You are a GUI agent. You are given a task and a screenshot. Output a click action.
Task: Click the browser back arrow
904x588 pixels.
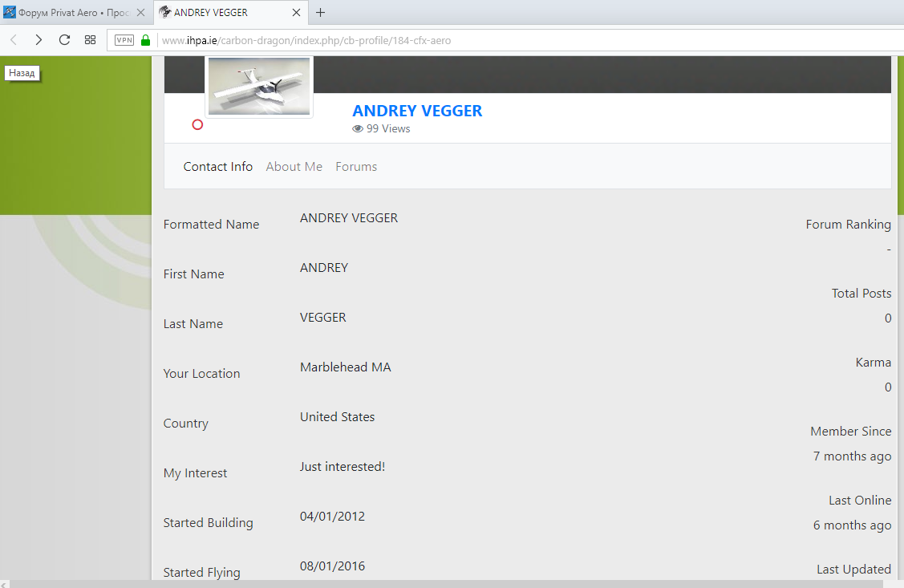[14, 40]
